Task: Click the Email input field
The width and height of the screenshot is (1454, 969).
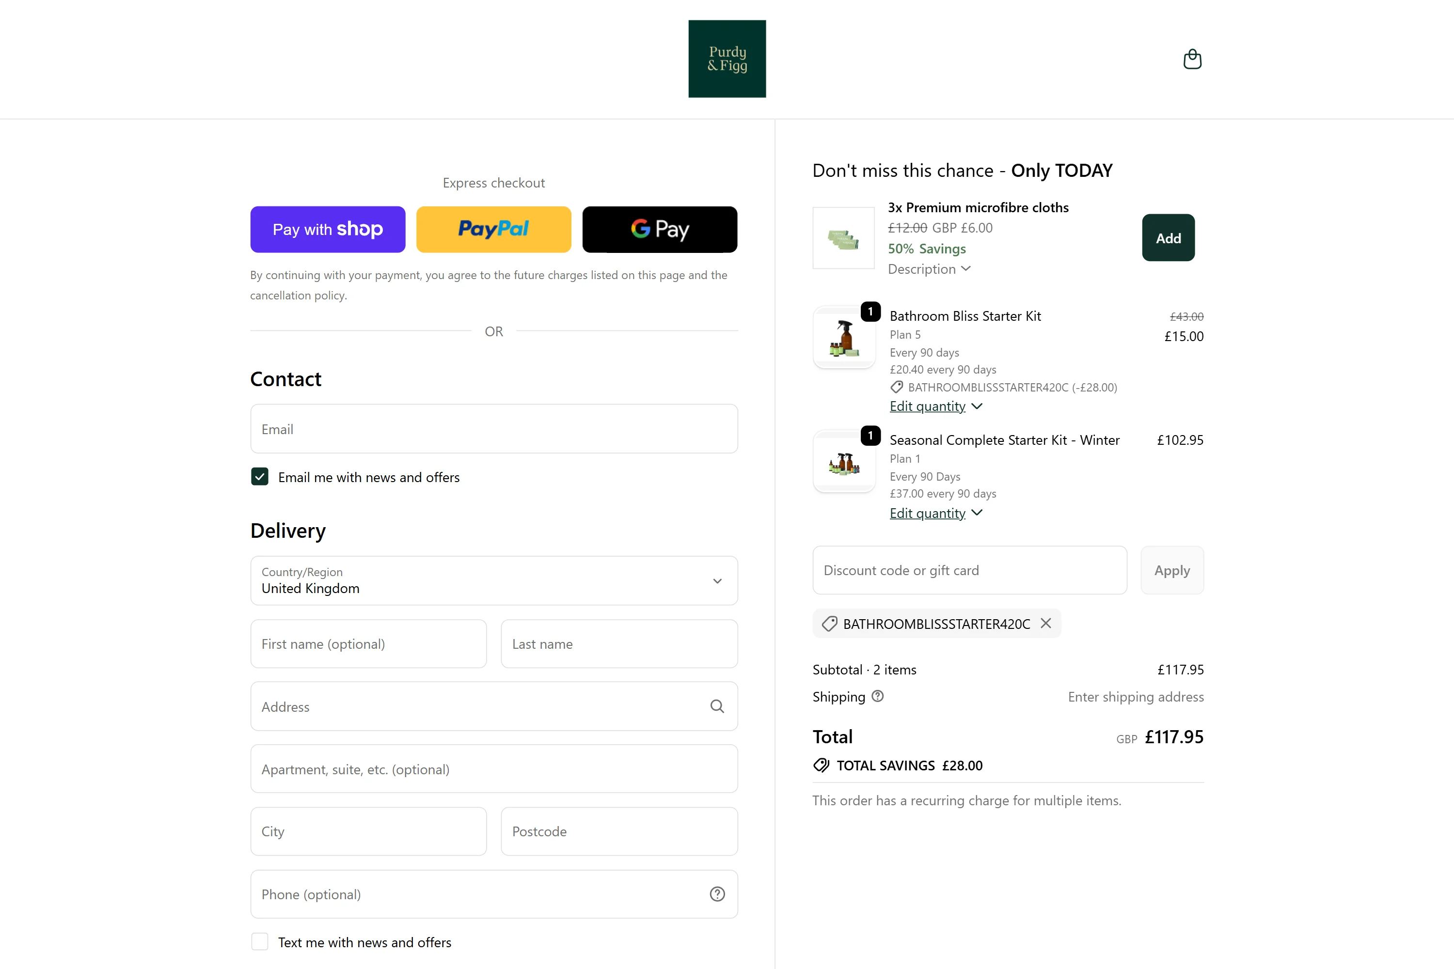Action: [x=493, y=429]
